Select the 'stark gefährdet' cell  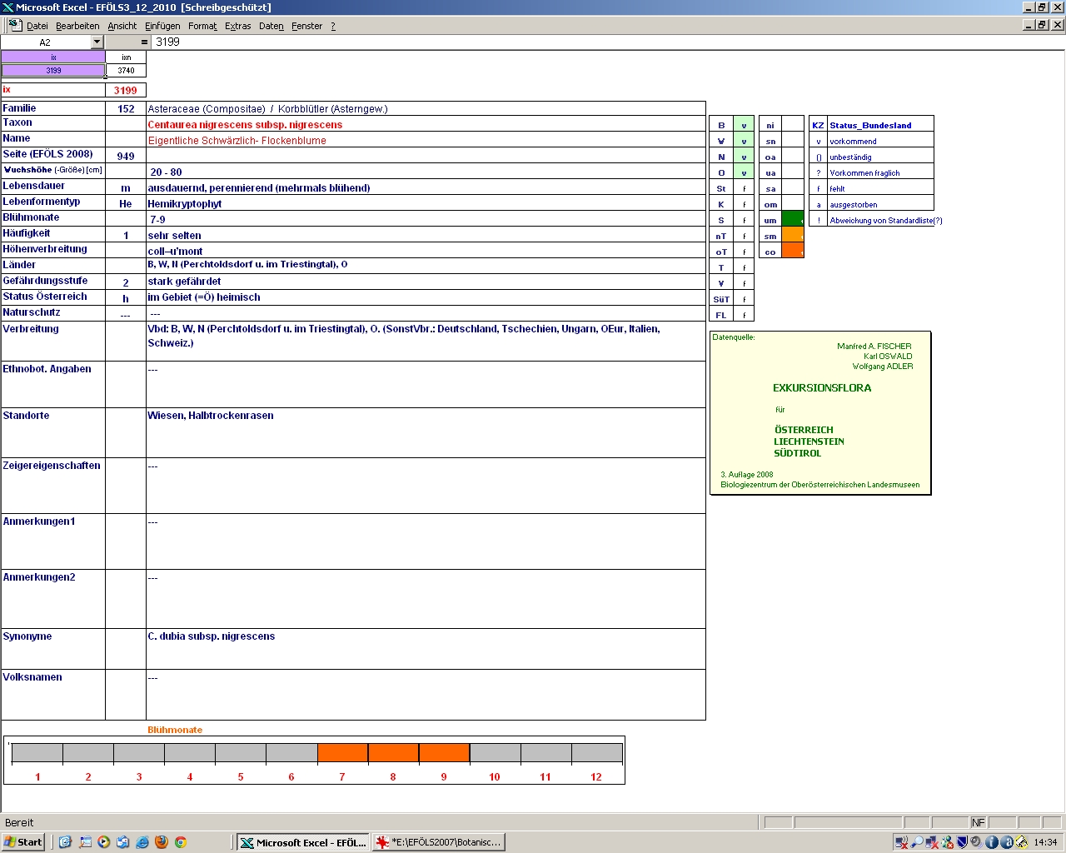point(426,282)
